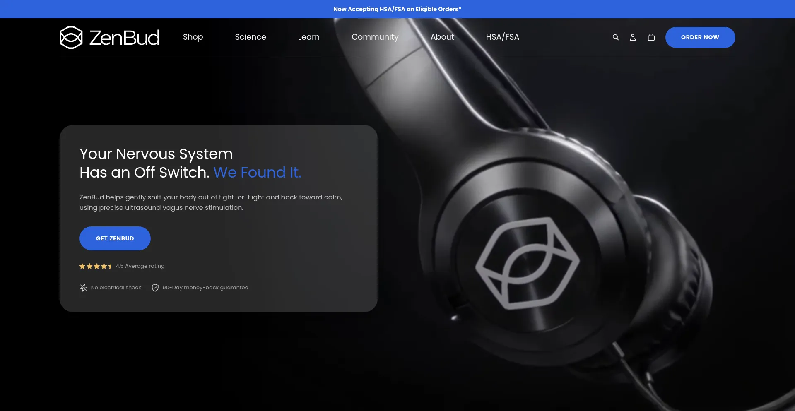Viewport: 795px width, 411px height.
Task: Click the No electrical shock text
Action: (x=116, y=288)
